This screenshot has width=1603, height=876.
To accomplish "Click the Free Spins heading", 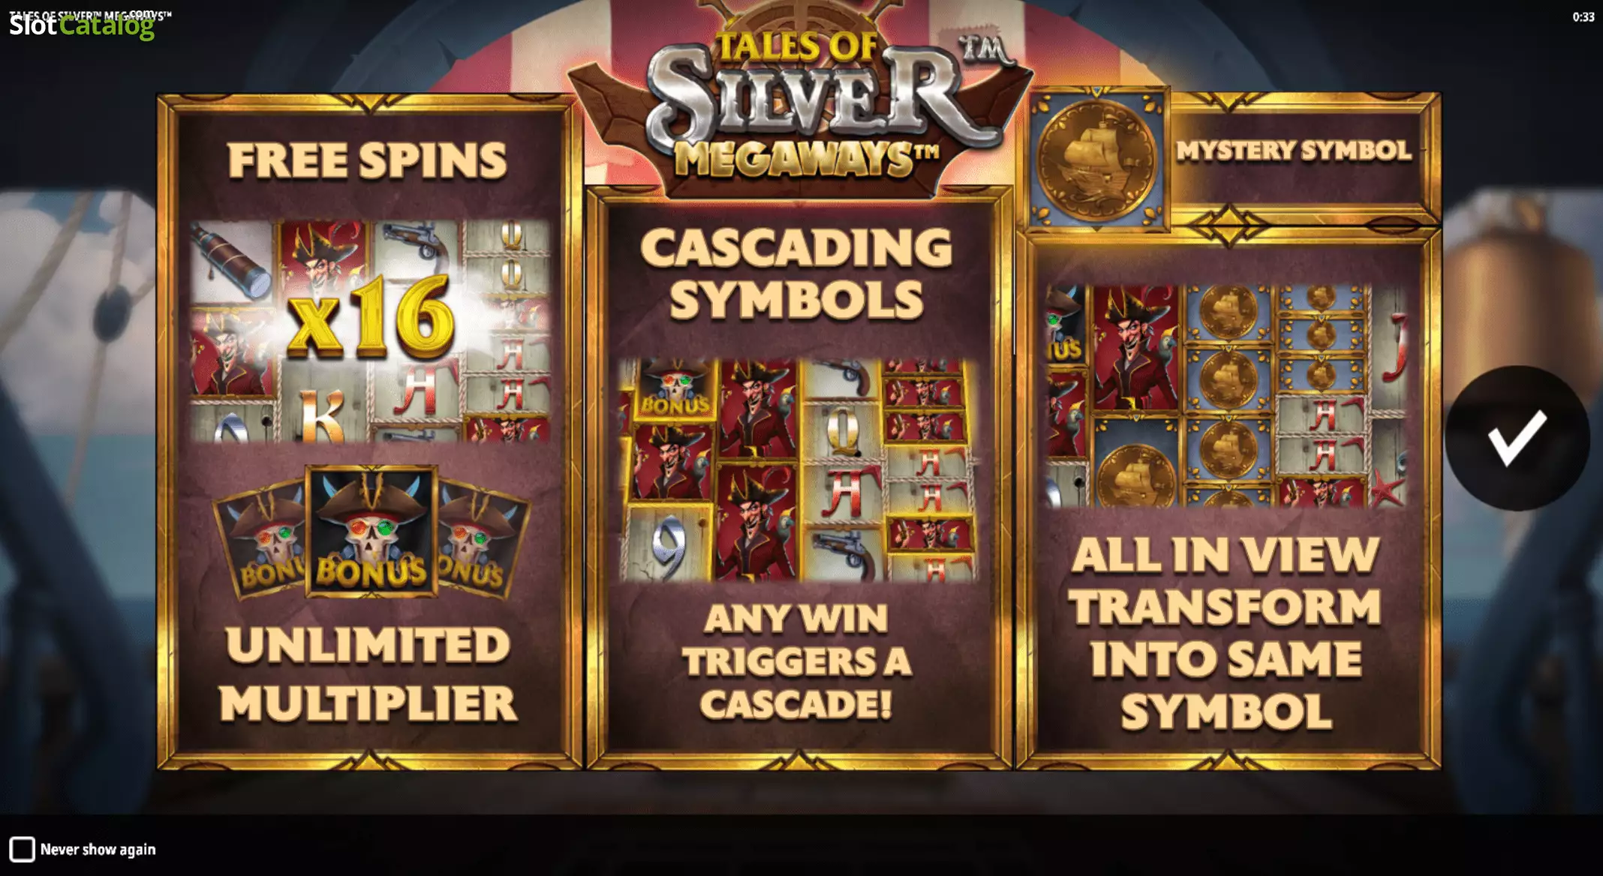I will pos(367,160).
